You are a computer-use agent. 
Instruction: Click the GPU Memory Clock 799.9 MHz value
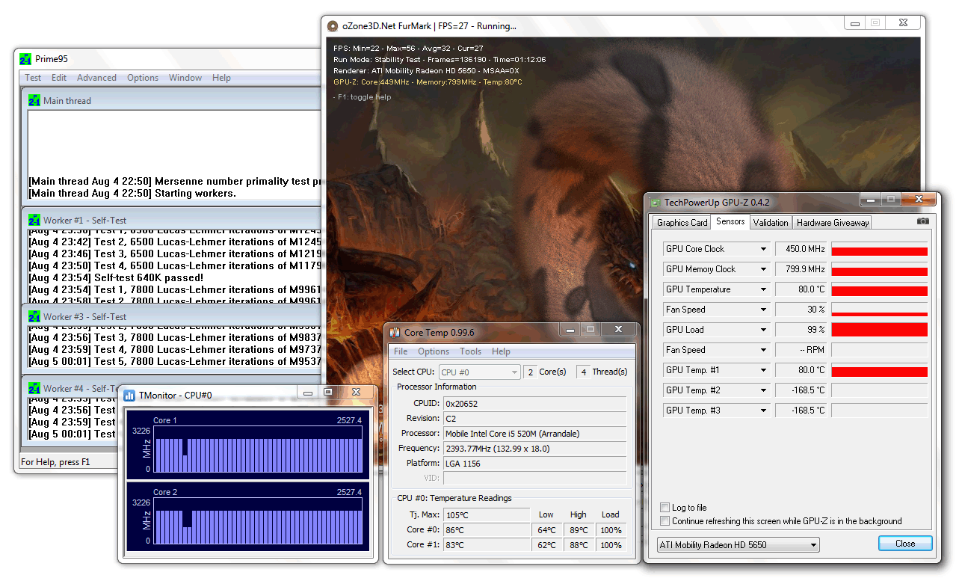pos(801,269)
